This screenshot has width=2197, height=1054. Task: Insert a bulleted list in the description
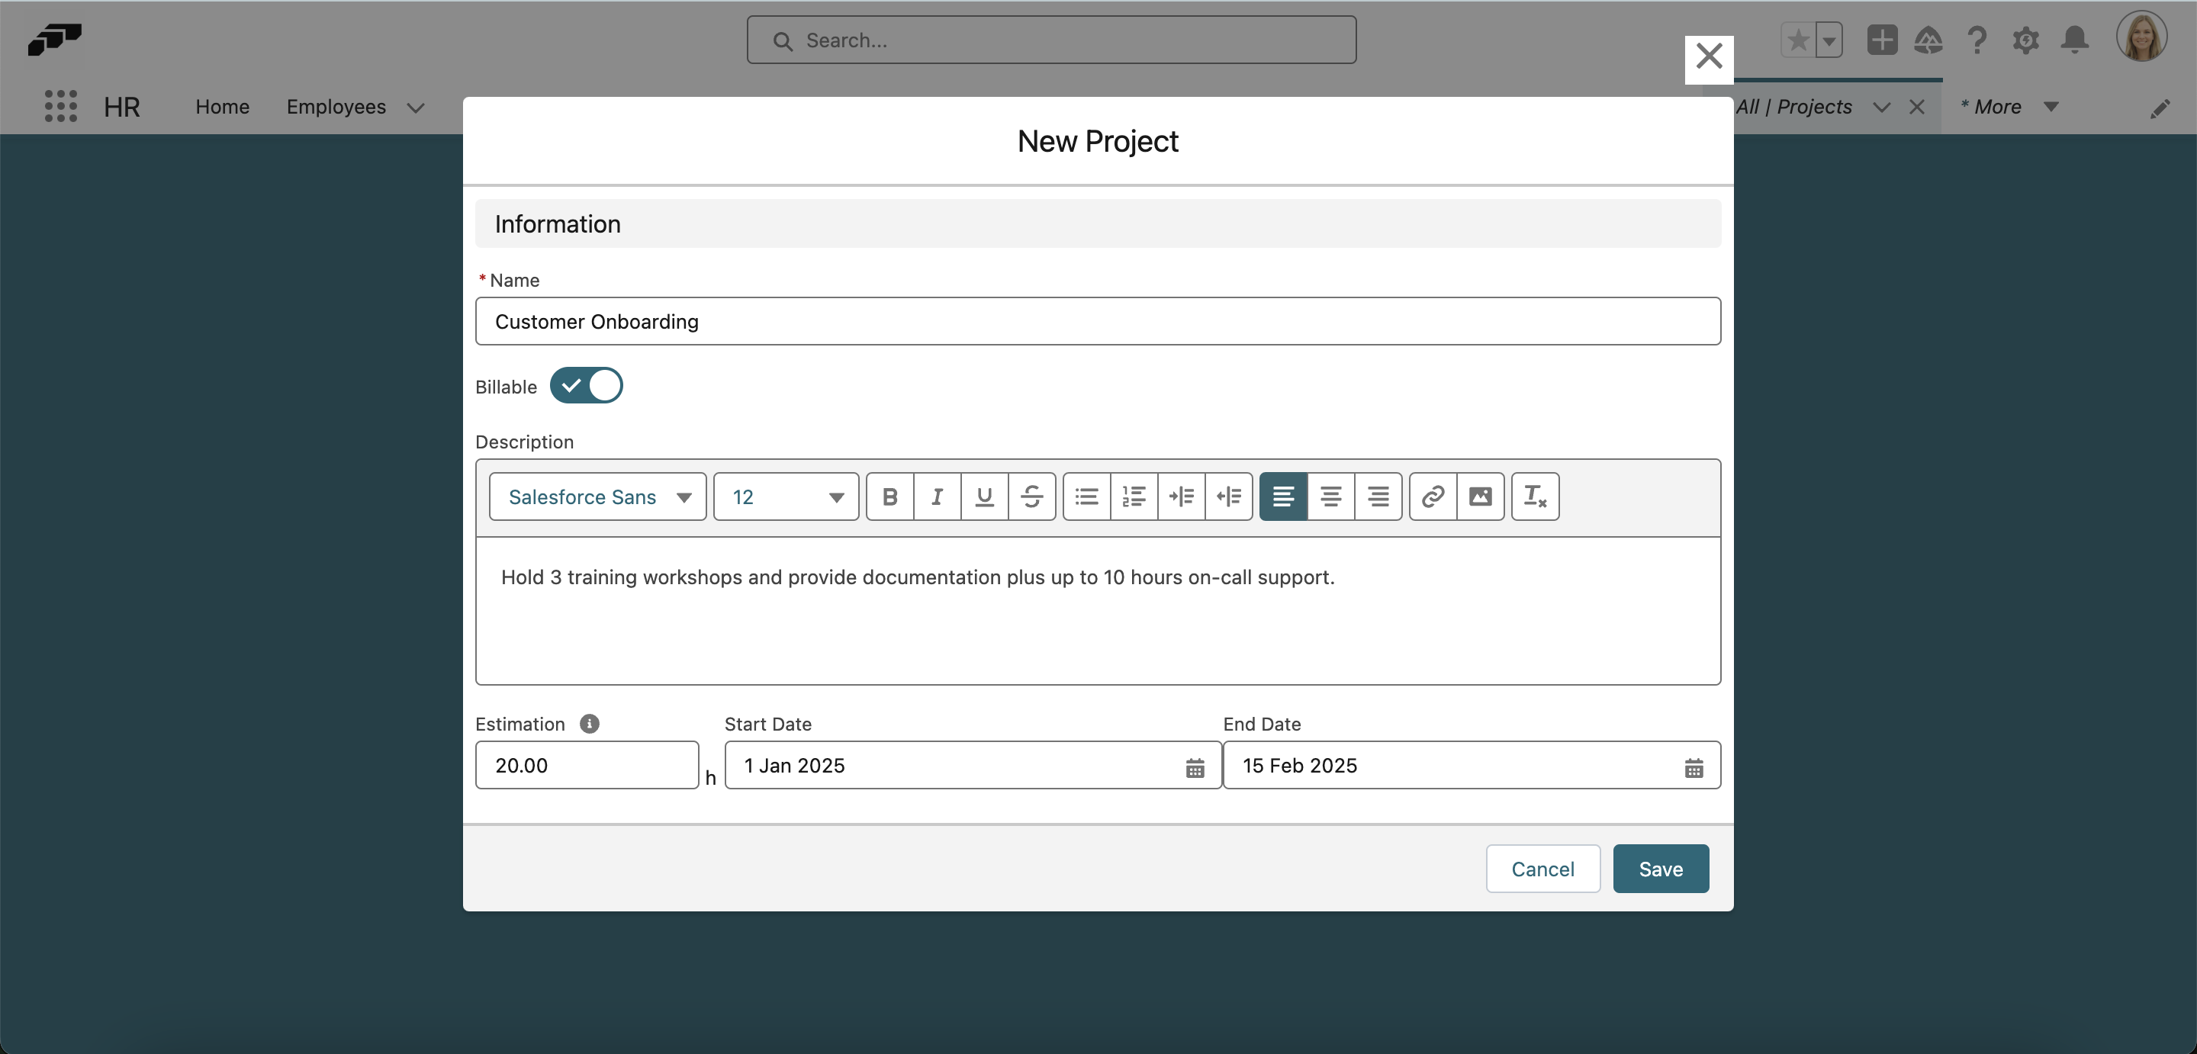point(1086,496)
